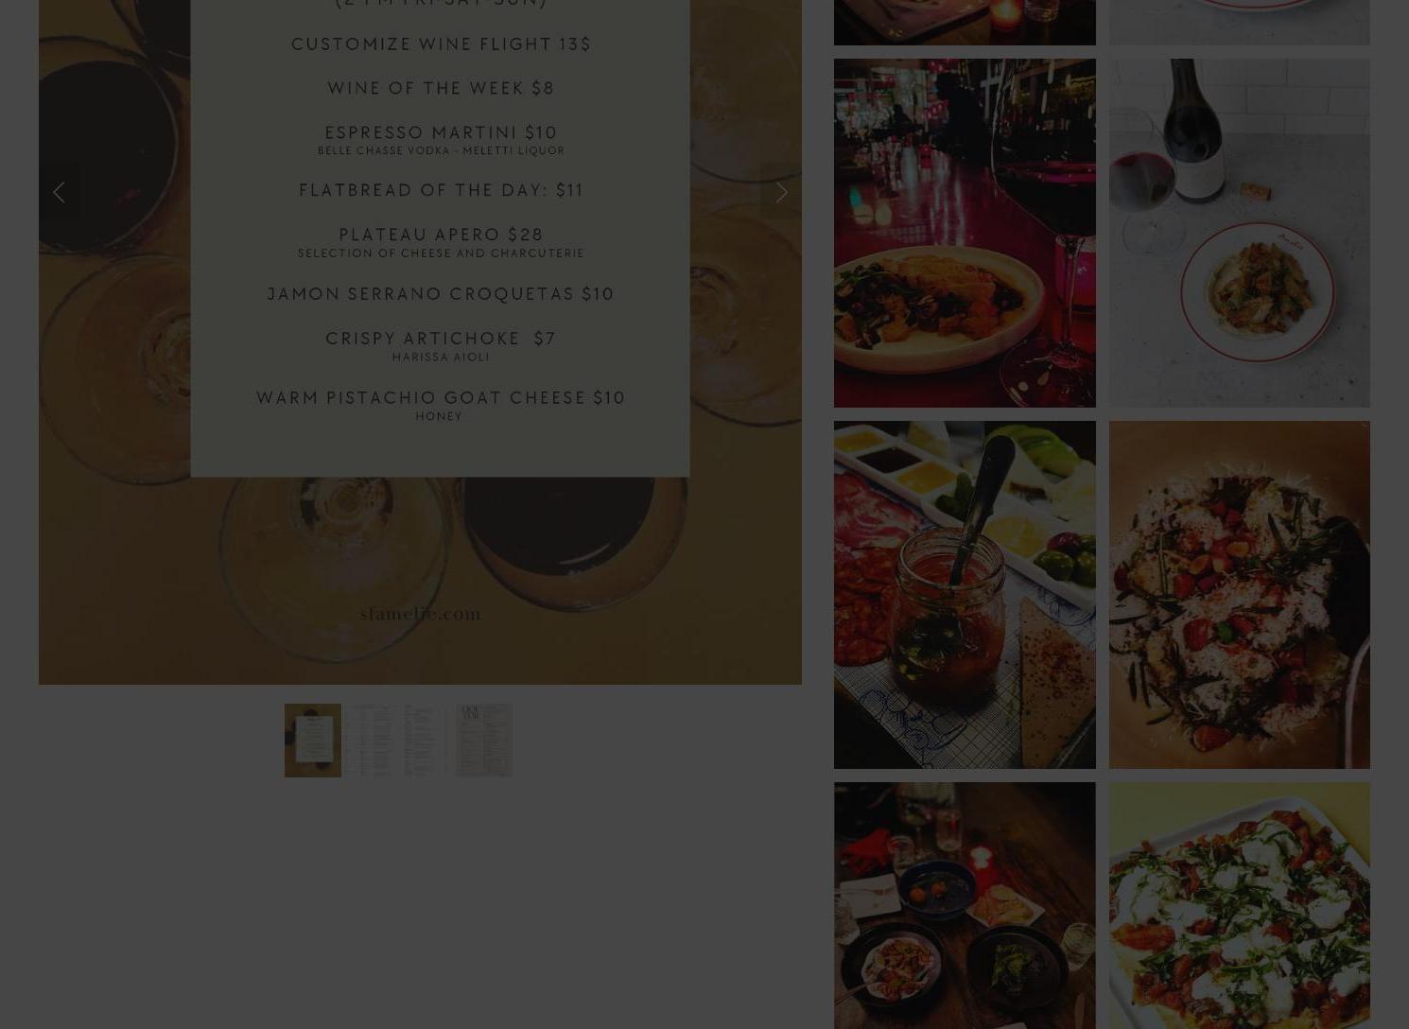Click the Crispy Artichoke $7 menu line
1409x1029 pixels.
coord(441,339)
